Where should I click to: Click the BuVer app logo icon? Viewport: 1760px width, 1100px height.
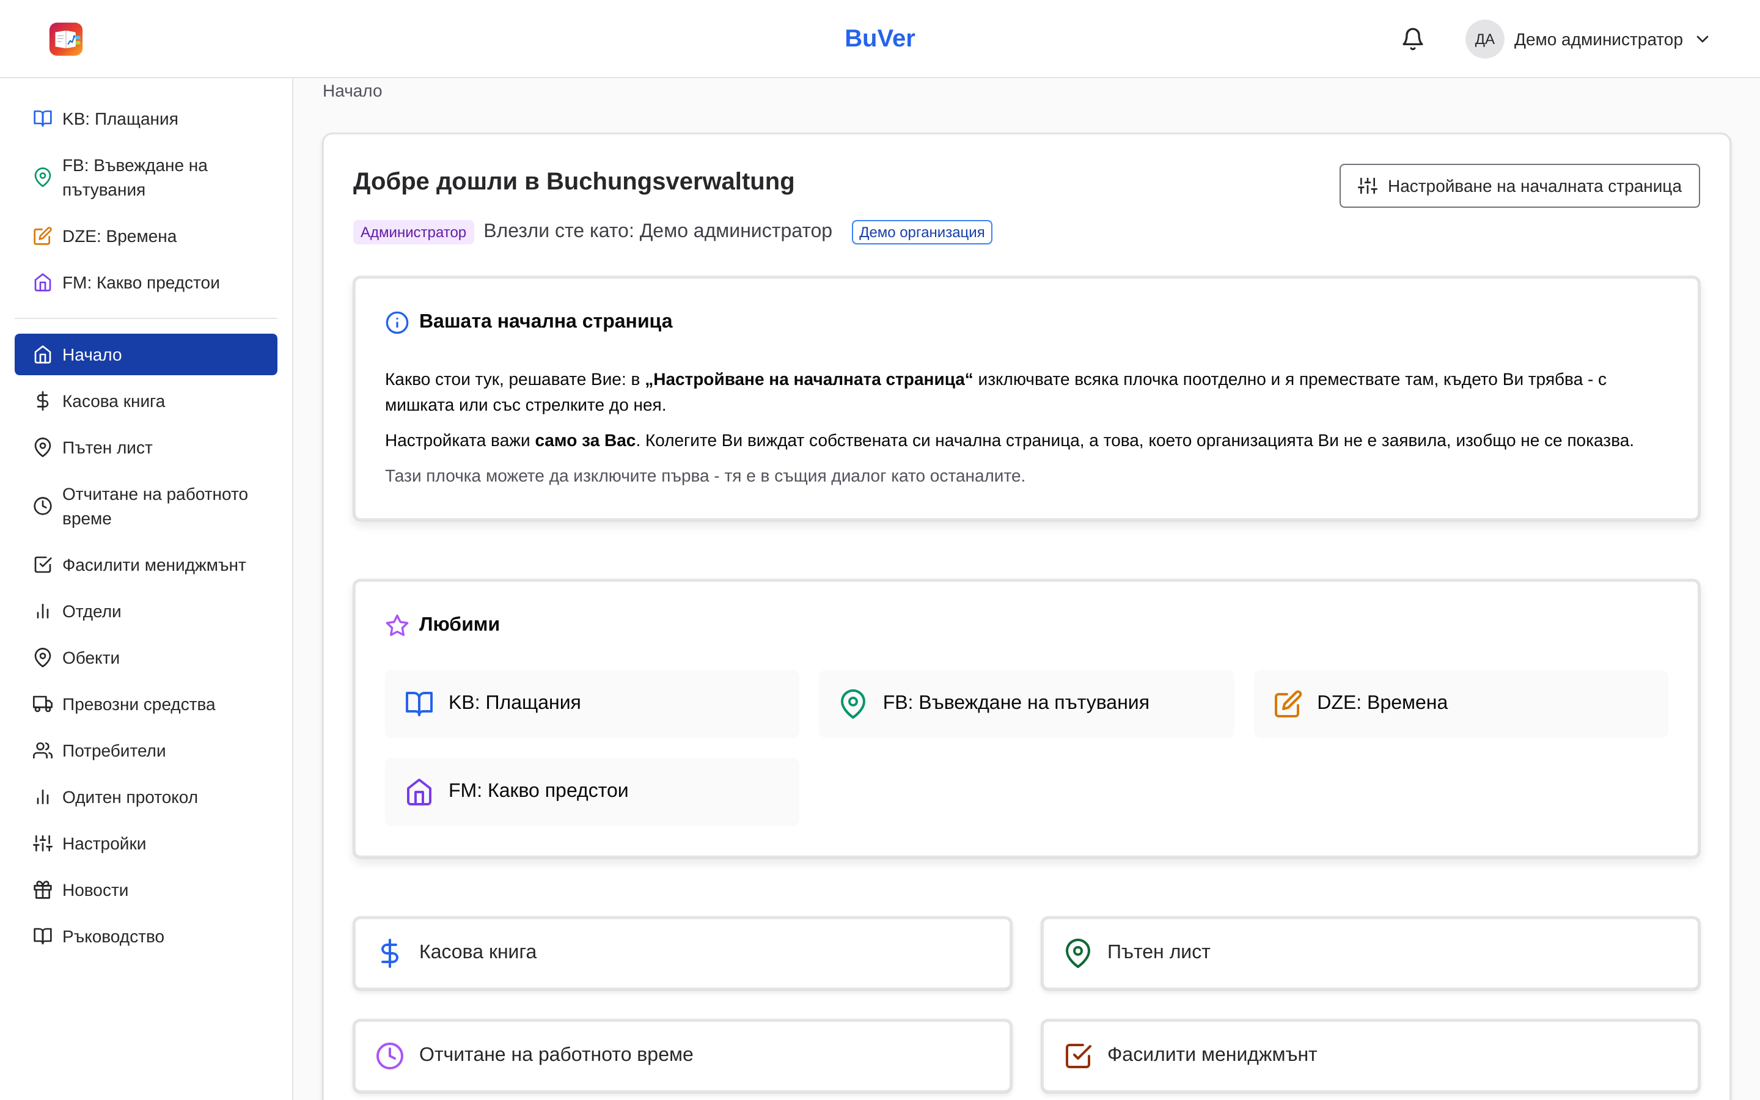65,38
